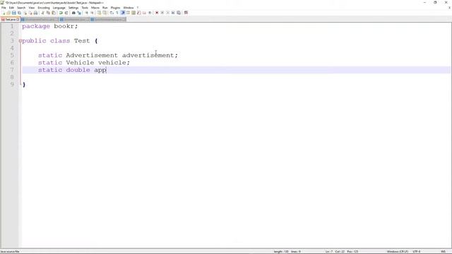Open the Plugins menu
Screen dimensions: 452x254
pyautogui.click(x=115, y=8)
